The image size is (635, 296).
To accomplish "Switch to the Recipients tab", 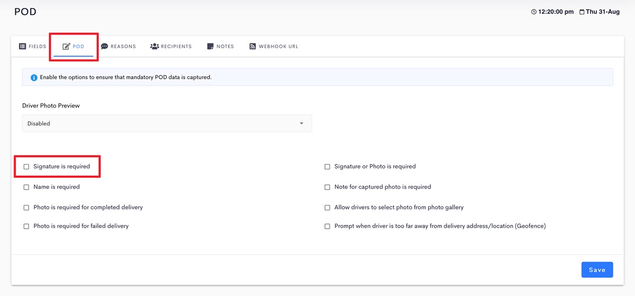I will (x=171, y=47).
